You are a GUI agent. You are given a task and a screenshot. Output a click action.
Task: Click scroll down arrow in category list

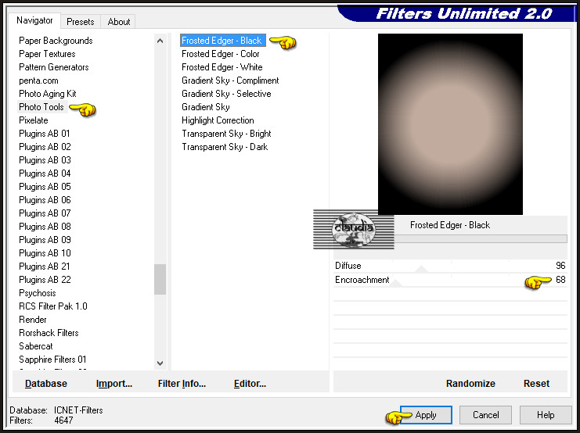(160, 363)
